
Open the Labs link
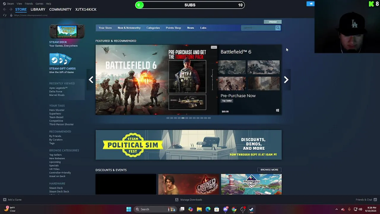tap(203, 28)
